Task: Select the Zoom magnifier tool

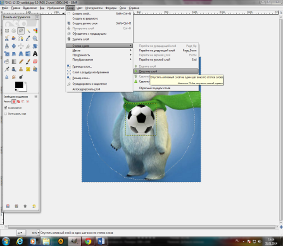Action: pos(35,39)
